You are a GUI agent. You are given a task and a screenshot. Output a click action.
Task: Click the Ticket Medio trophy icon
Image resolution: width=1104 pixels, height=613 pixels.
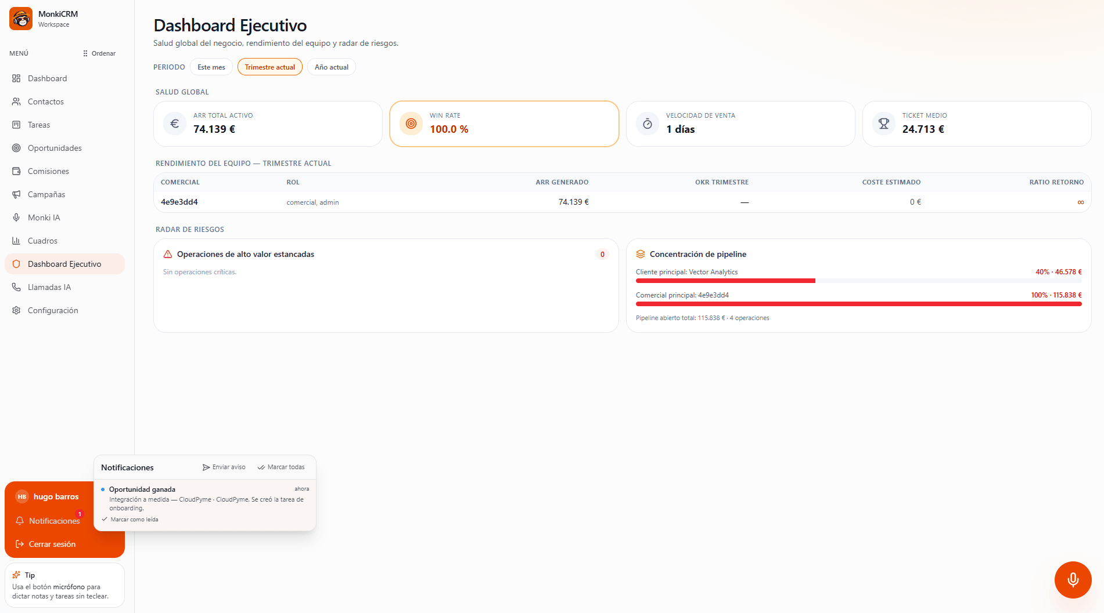884,124
